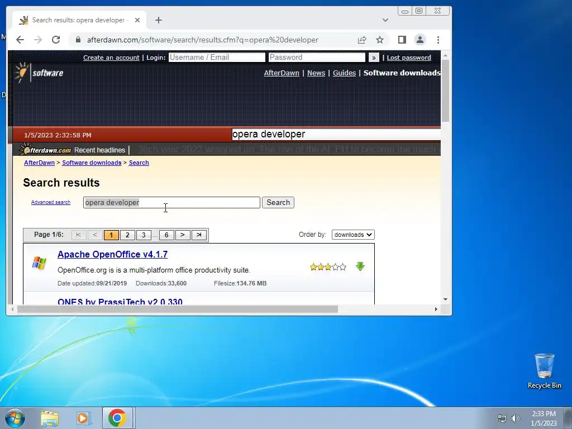
Task: Select results page 6
Action: click(x=166, y=235)
